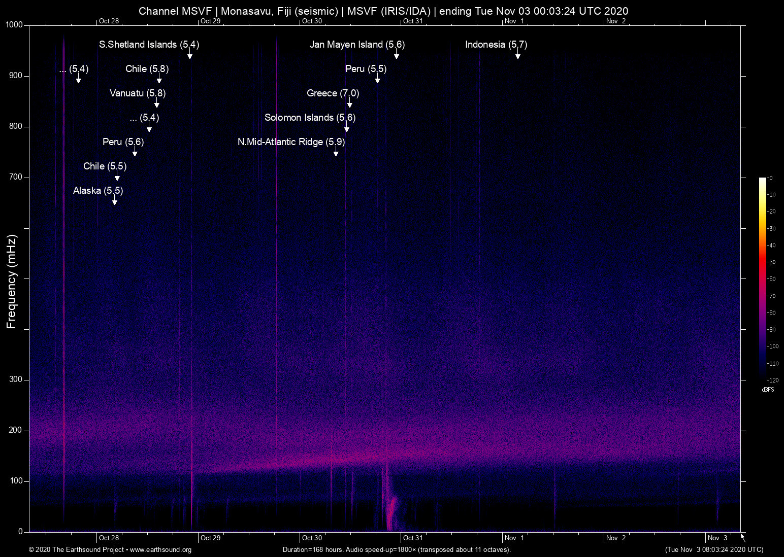This screenshot has height=557, width=784.
Task: Select the Peru (5.6) event label
Action: pos(123,142)
